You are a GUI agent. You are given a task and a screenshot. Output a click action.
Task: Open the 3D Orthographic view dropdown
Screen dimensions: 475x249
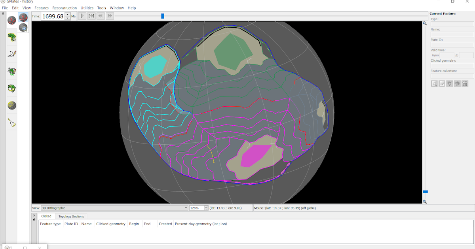click(114, 208)
